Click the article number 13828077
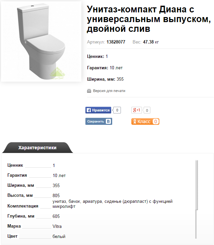The width and height of the screenshot is (214, 245). 116,42
